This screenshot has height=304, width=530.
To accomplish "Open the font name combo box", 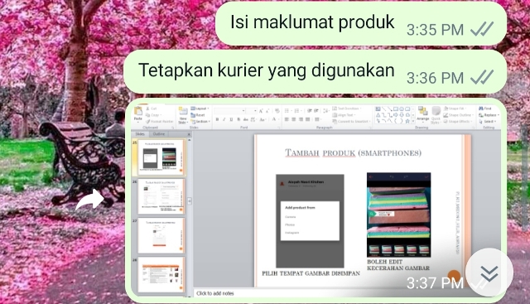I will click(x=229, y=111).
